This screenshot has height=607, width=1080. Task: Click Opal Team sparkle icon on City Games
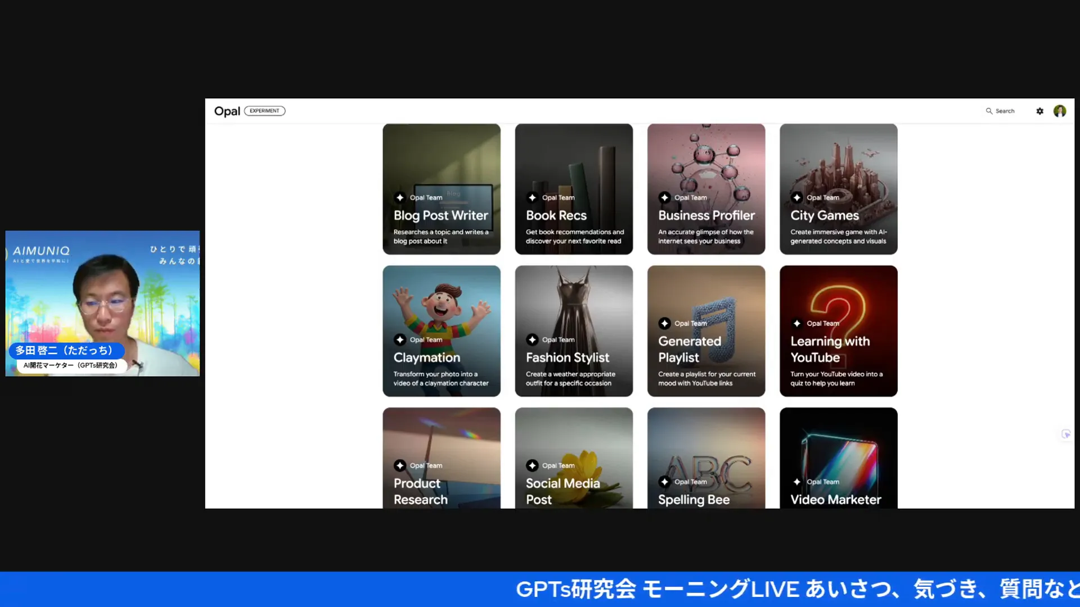point(796,197)
